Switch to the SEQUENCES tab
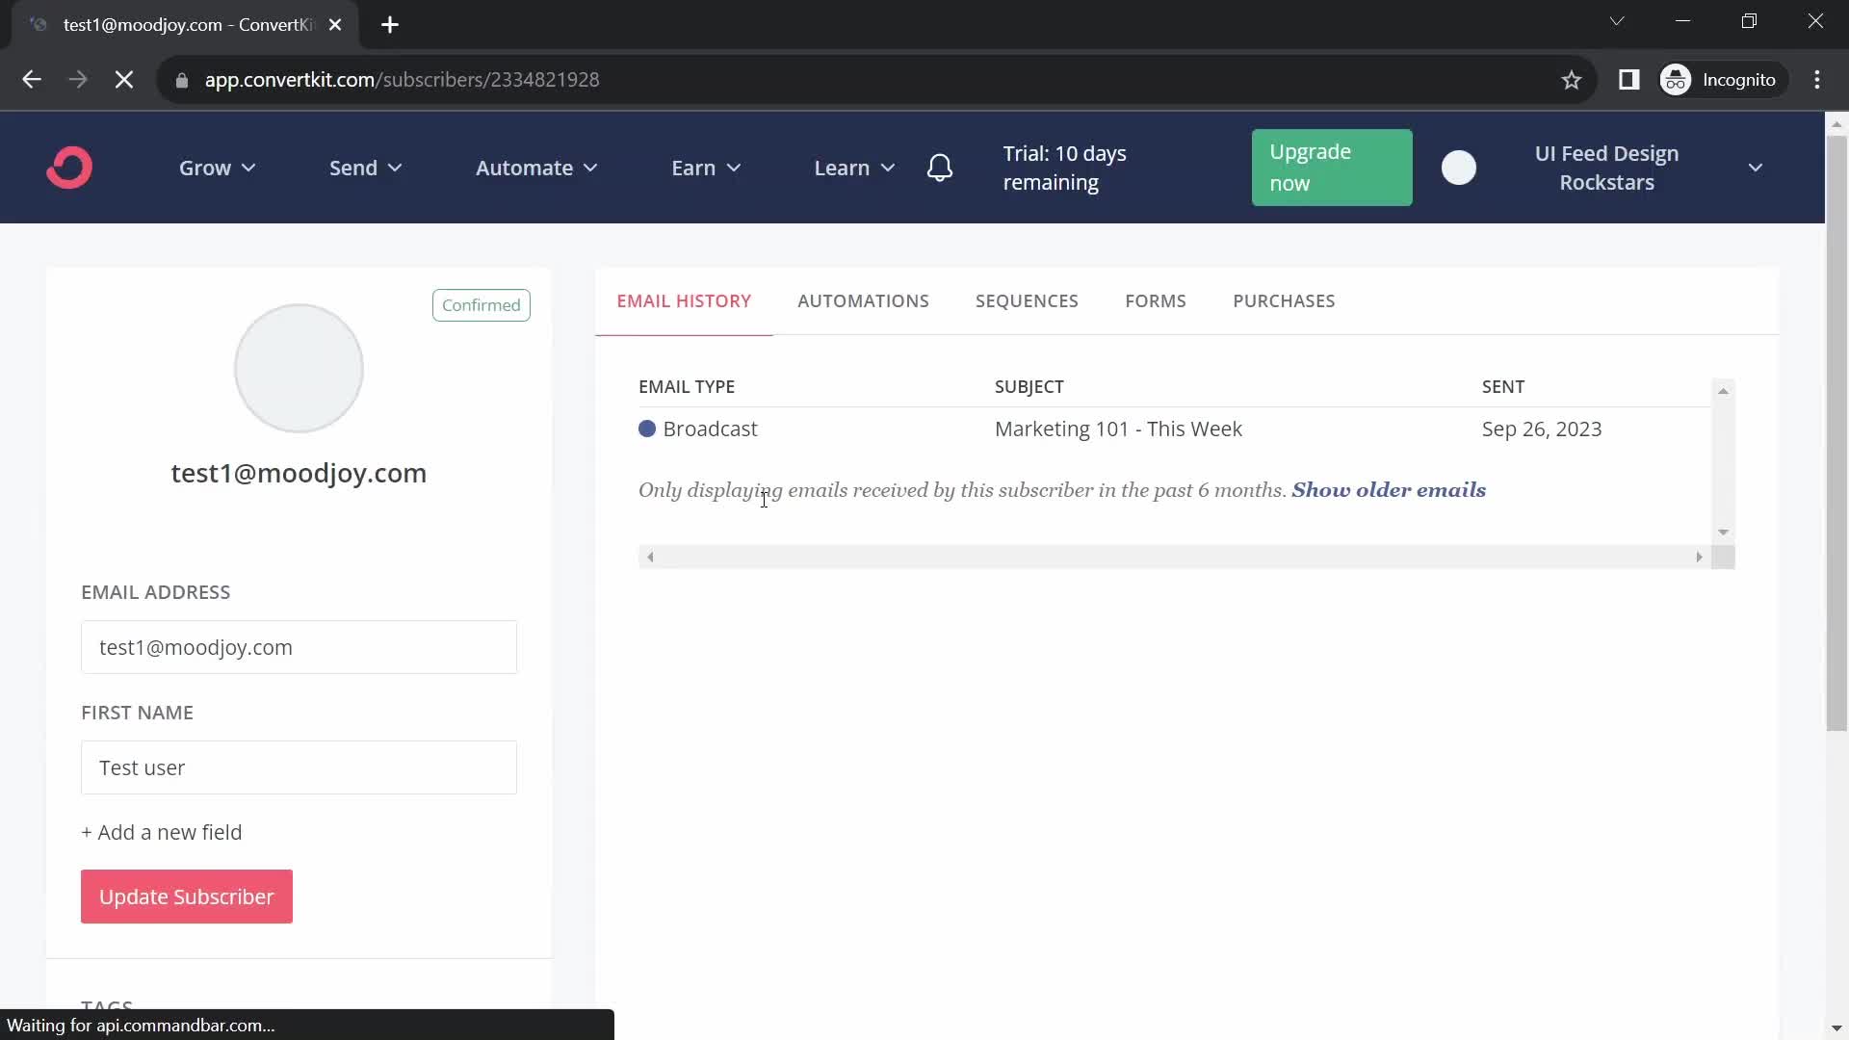This screenshot has height=1040, width=1849. [x=1026, y=299]
